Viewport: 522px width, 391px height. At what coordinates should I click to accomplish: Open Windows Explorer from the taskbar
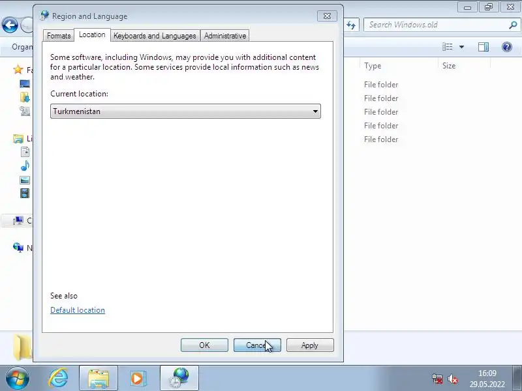[x=99, y=379]
